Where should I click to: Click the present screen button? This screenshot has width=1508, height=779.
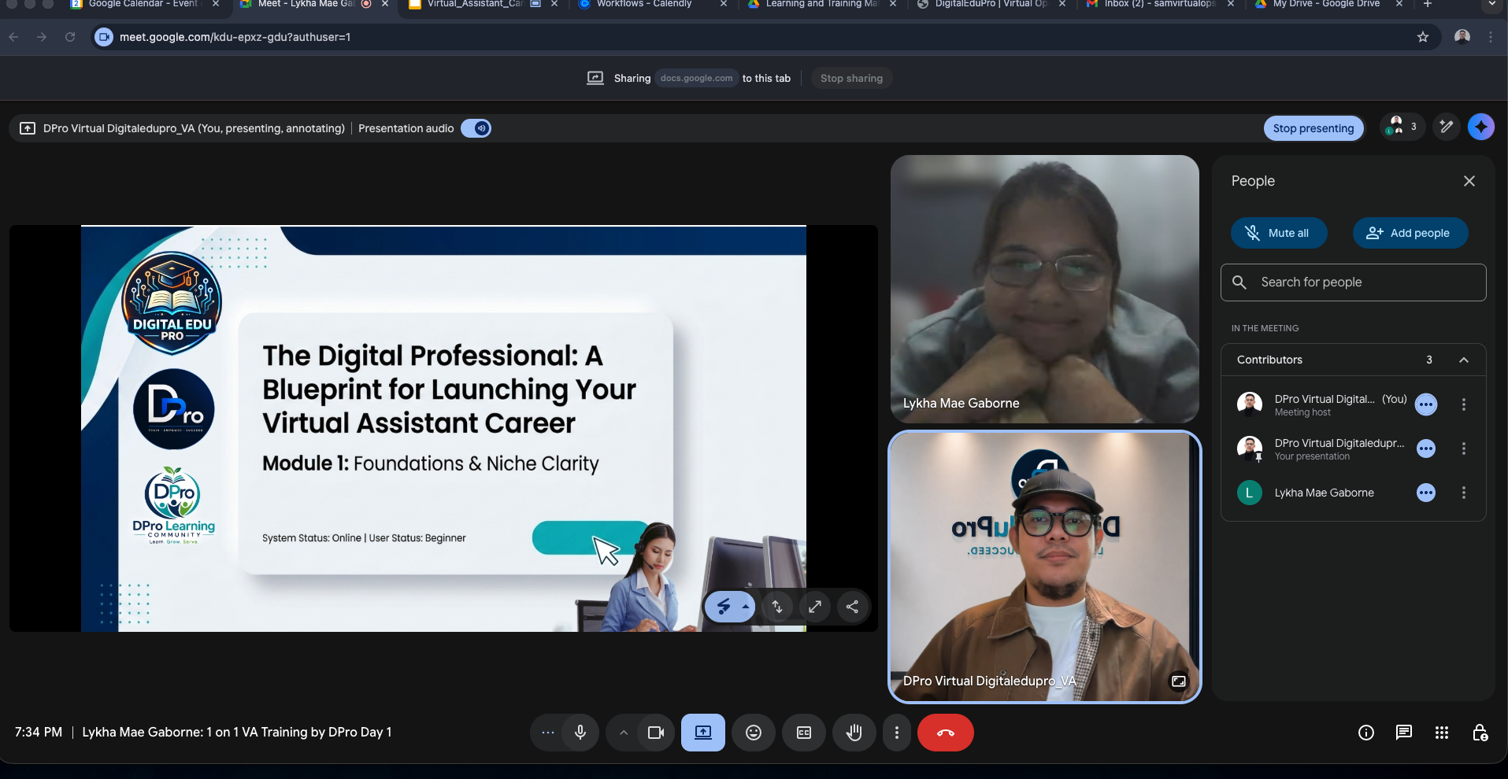703,733
